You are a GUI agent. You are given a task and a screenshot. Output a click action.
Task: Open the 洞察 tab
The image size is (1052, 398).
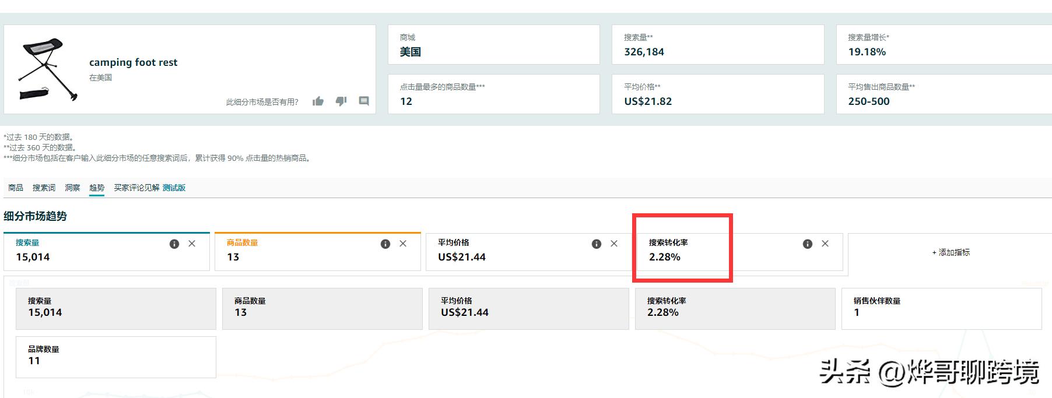(72, 188)
